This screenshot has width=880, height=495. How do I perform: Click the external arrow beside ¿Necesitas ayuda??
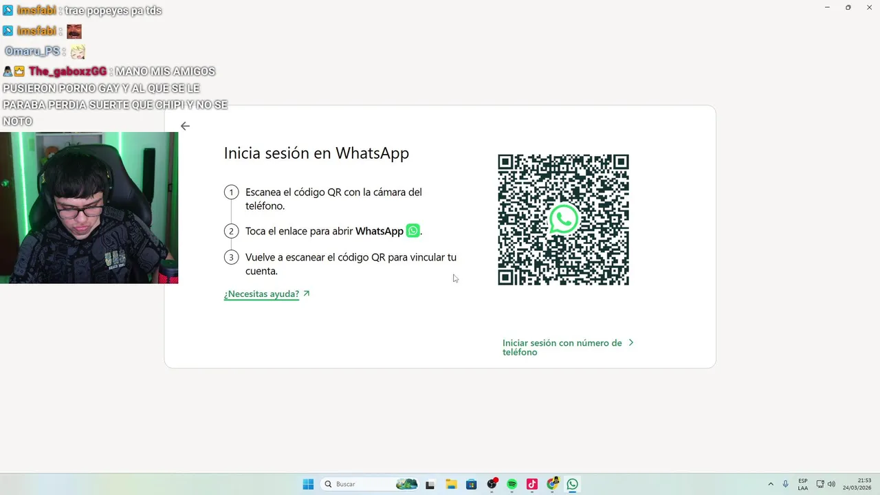(x=307, y=294)
